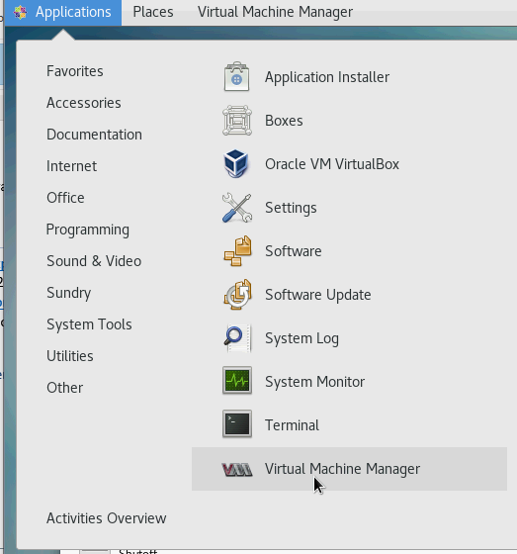Select the Favorites category
This screenshot has height=554, width=517.
point(75,71)
